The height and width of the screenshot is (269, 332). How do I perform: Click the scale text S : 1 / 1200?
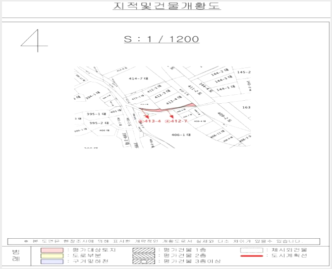[162, 39]
